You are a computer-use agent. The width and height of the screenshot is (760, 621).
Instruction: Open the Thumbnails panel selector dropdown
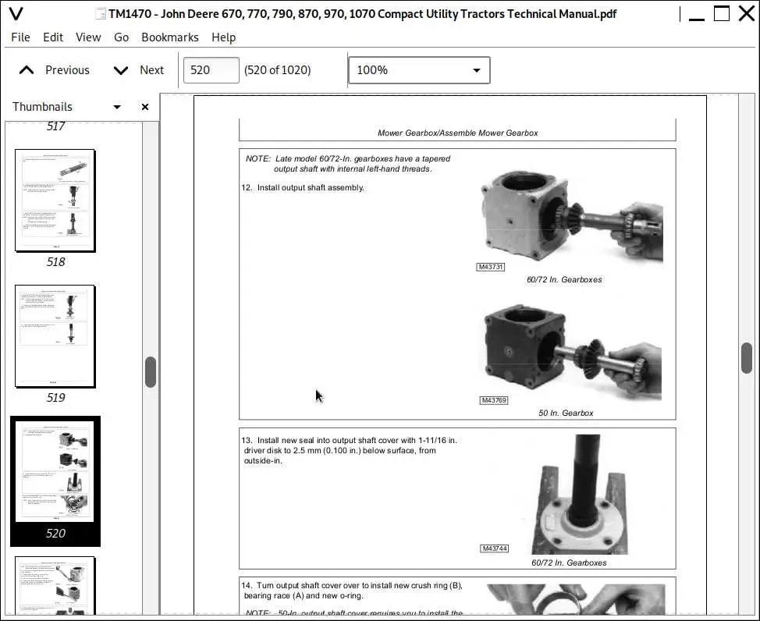117,107
